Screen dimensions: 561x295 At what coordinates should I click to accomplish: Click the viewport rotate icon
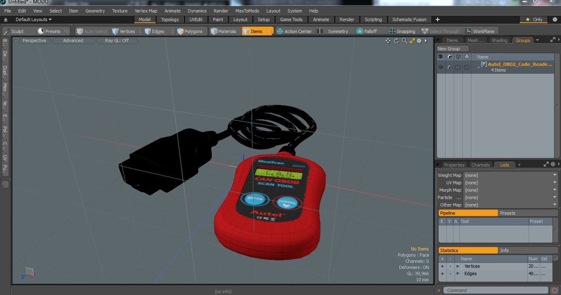click(x=396, y=41)
